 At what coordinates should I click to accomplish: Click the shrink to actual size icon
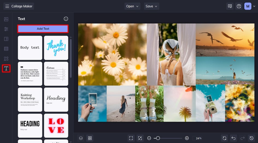pos(140,138)
